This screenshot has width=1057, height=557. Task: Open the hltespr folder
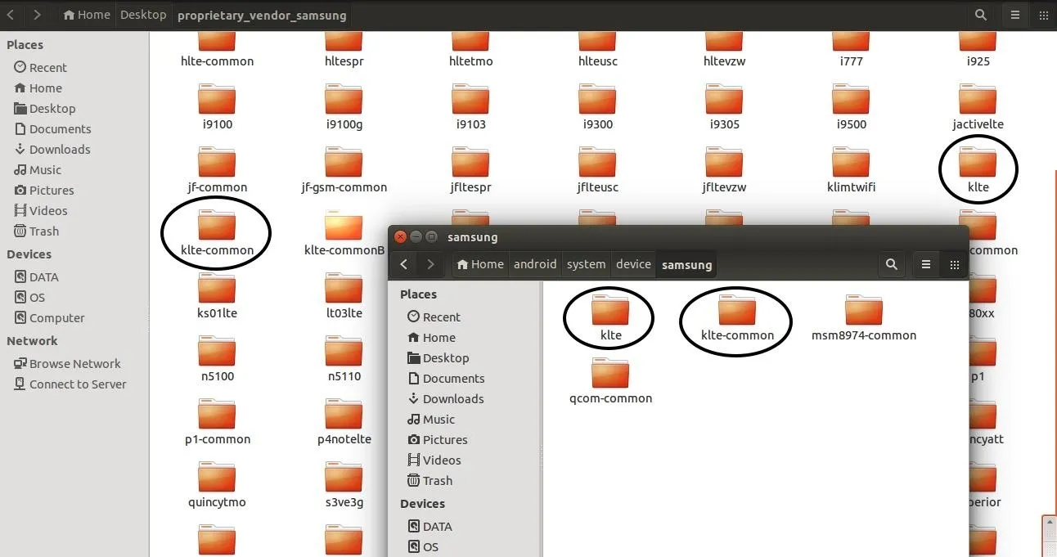(x=344, y=49)
